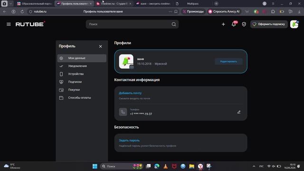Open File Explorer from taskbar
This screenshot has width=304, height=171.
click(191, 166)
